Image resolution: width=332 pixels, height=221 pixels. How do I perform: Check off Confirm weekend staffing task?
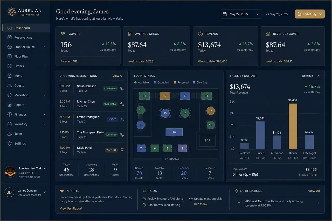(144, 205)
